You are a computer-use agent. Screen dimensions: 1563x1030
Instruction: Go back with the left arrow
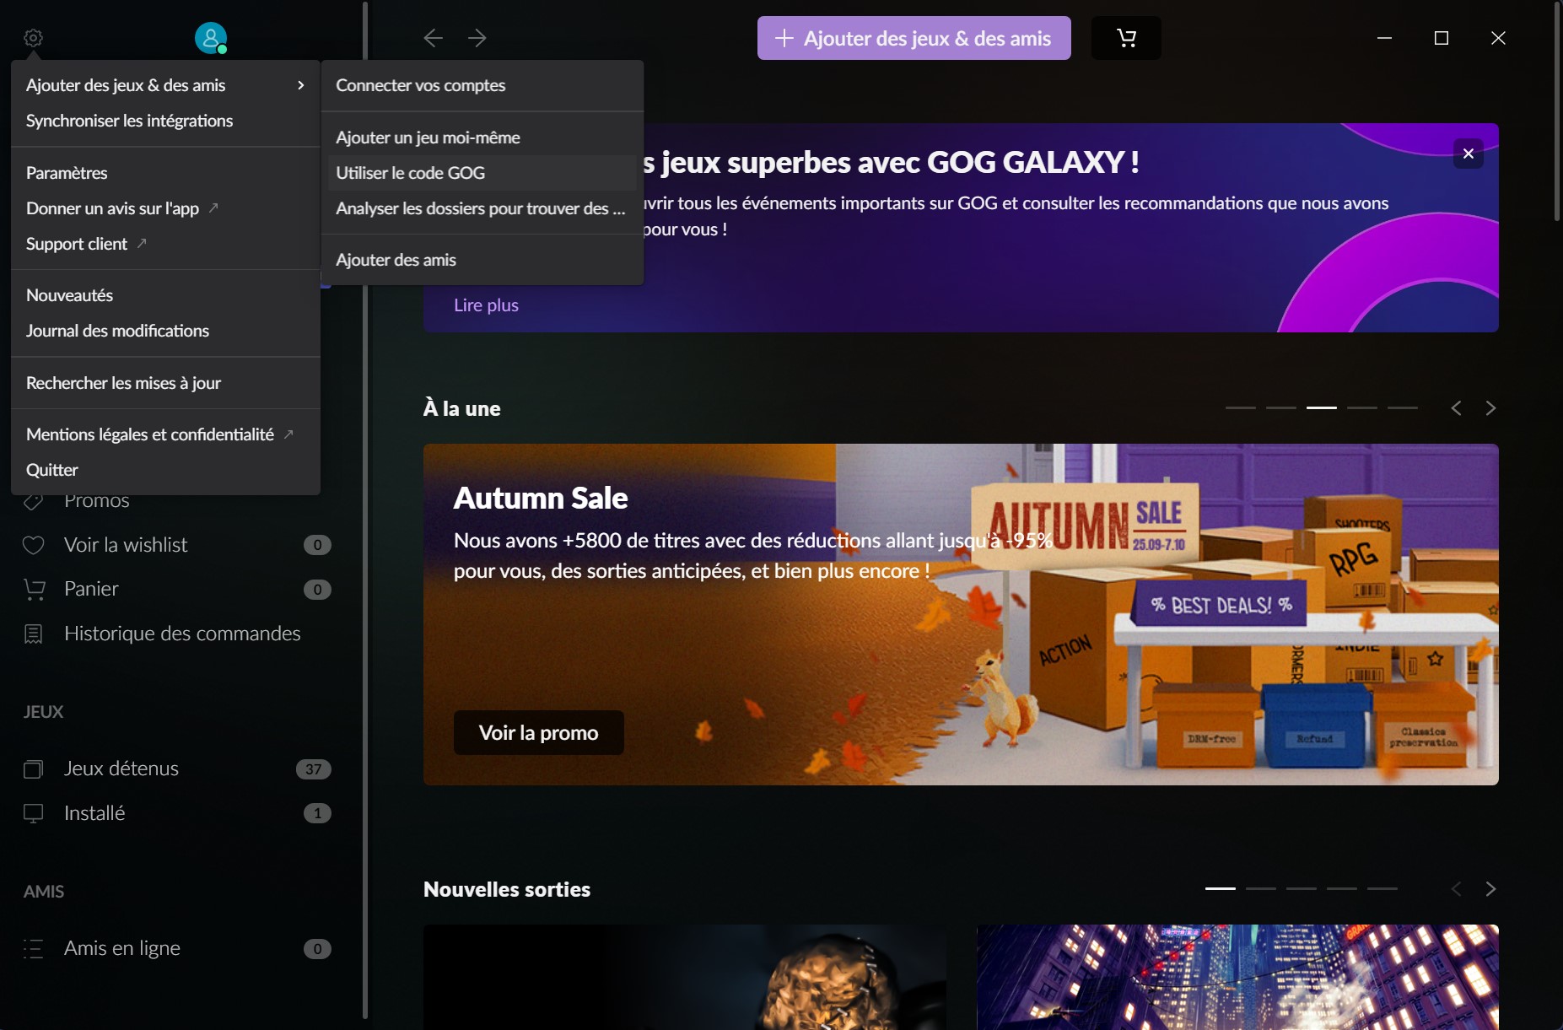pos(433,38)
